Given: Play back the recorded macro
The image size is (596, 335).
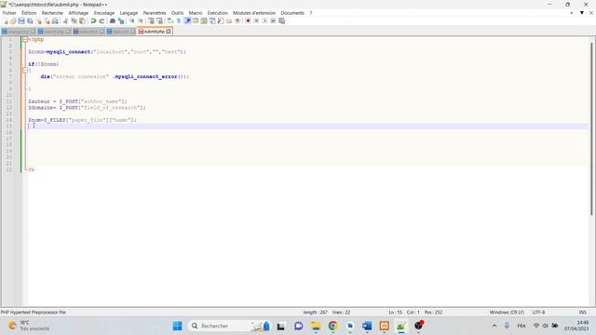Looking at the screenshot, I should point(264,20).
